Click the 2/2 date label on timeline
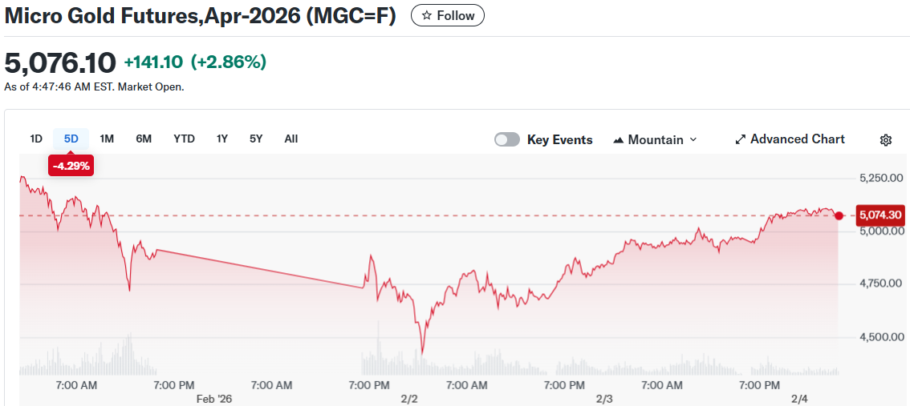Screen dimensions: 910x406 pyautogui.click(x=409, y=399)
